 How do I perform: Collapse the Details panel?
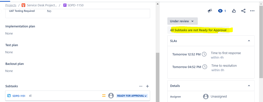click(x=249, y=86)
